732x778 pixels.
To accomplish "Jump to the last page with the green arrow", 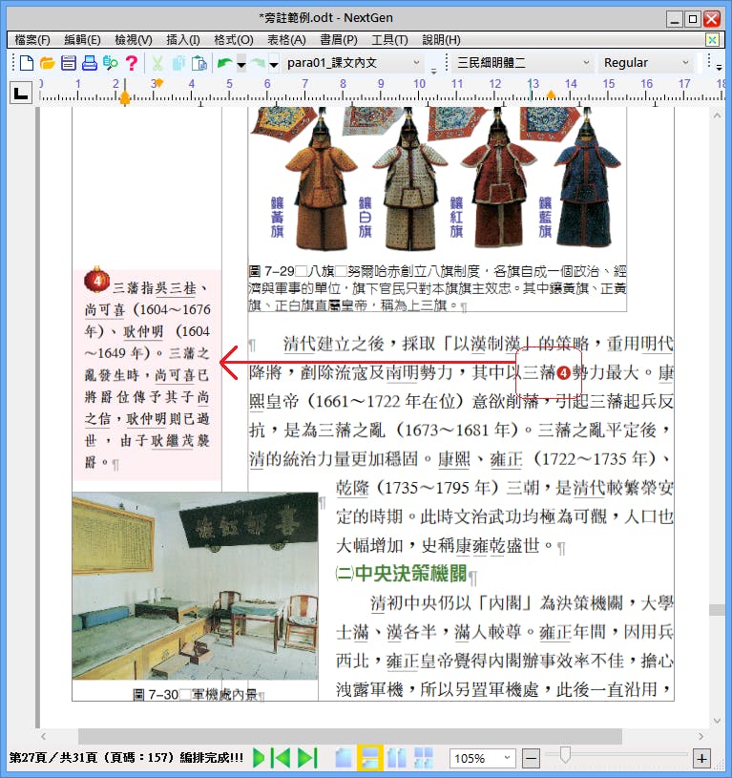I will click(307, 758).
